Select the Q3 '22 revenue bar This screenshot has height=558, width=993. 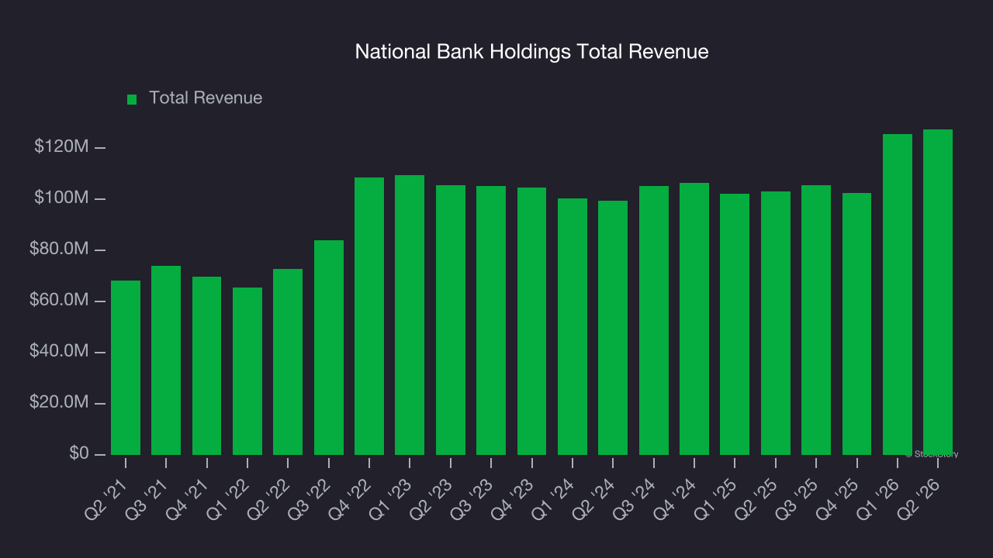click(329, 347)
